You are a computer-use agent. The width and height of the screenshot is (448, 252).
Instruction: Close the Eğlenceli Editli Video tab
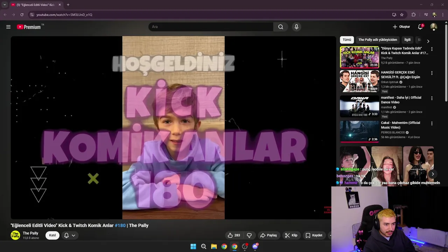coord(59,5)
